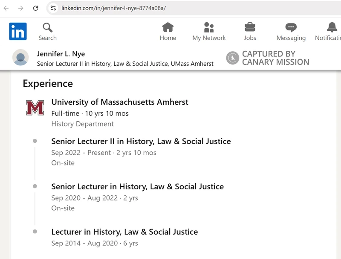Click the browser reload icon
The width and height of the screenshot is (341, 259).
[x=36, y=8]
